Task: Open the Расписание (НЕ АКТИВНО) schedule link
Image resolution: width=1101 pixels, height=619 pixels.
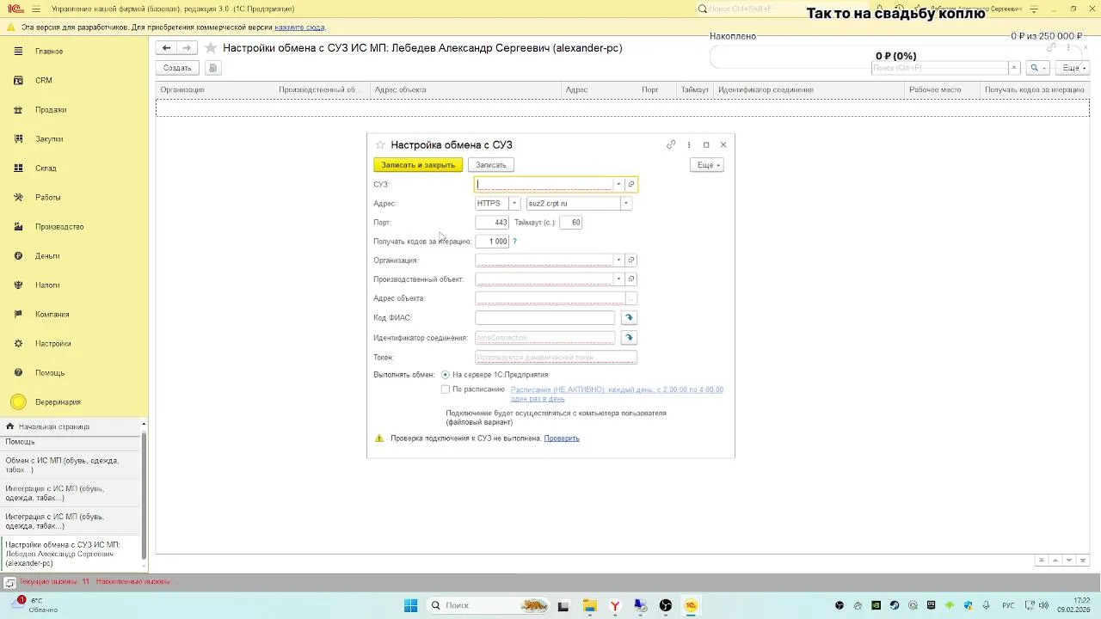Action: 617,394
